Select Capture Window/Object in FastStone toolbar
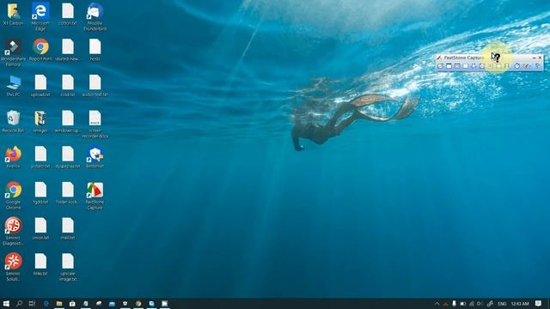The image size is (550, 309). [457, 66]
